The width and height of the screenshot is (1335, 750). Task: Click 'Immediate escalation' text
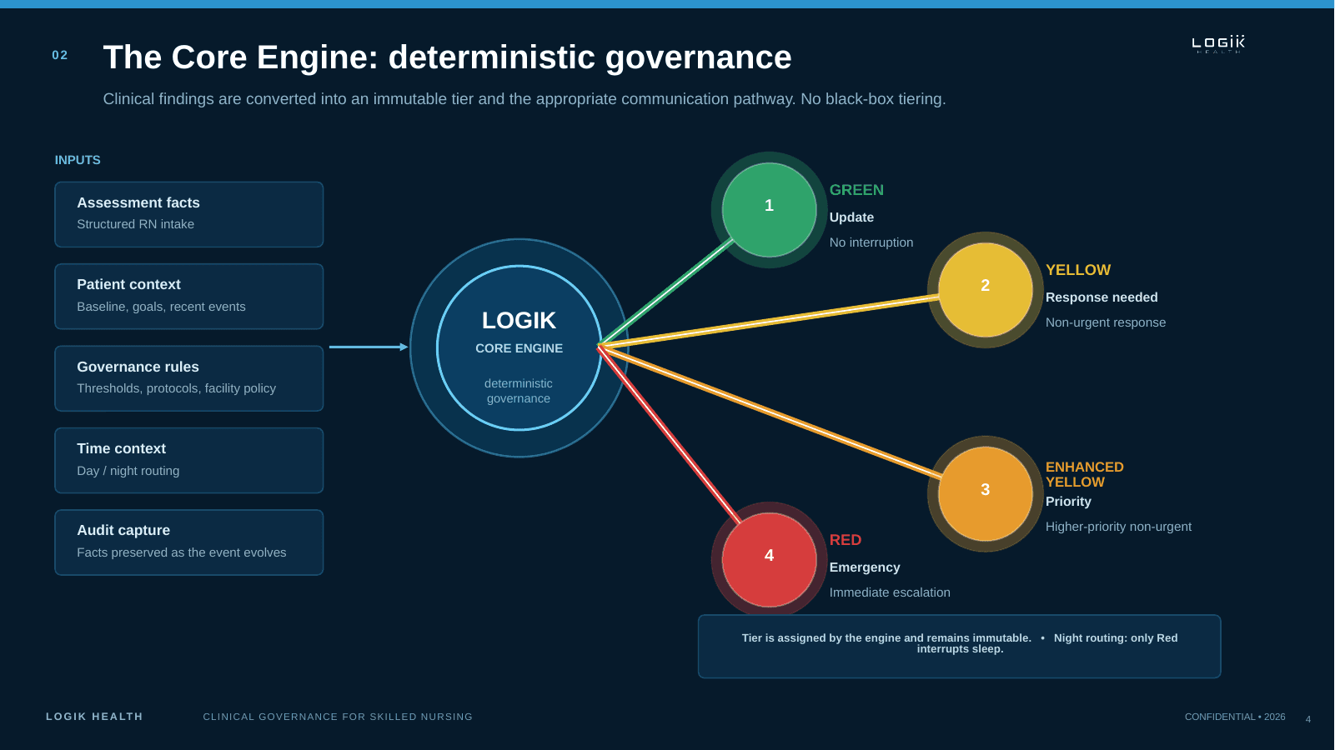890,592
